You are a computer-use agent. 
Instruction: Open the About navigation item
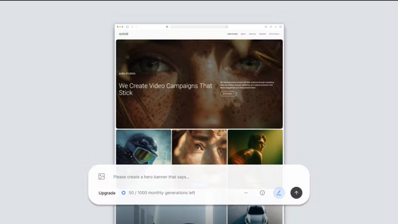pyautogui.click(x=243, y=34)
